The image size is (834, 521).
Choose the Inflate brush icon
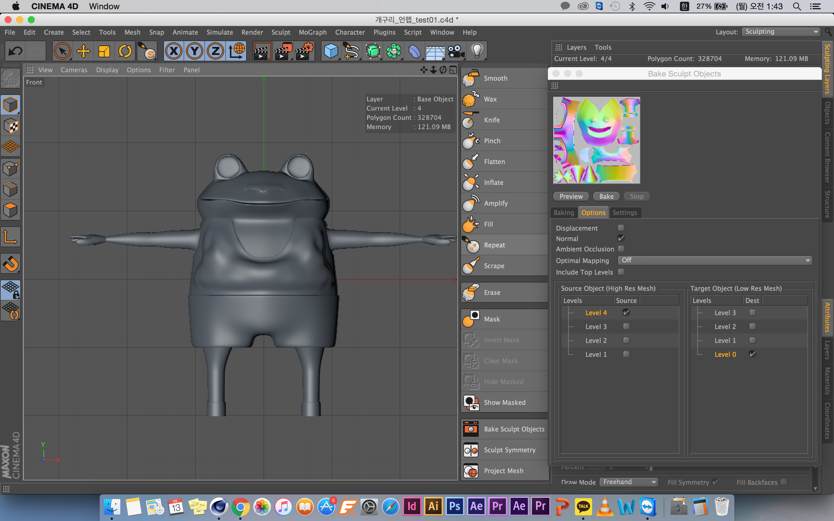click(470, 182)
